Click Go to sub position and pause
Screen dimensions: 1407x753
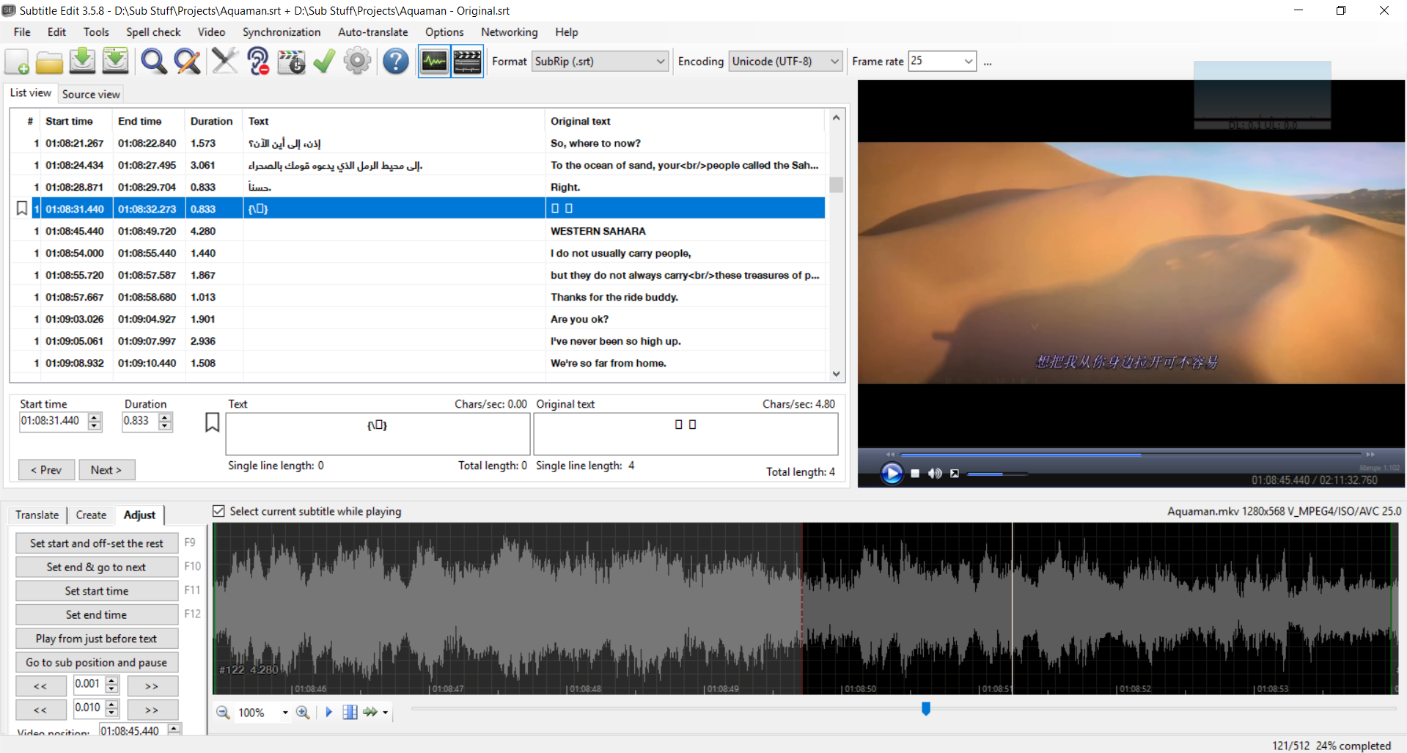[97, 662]
